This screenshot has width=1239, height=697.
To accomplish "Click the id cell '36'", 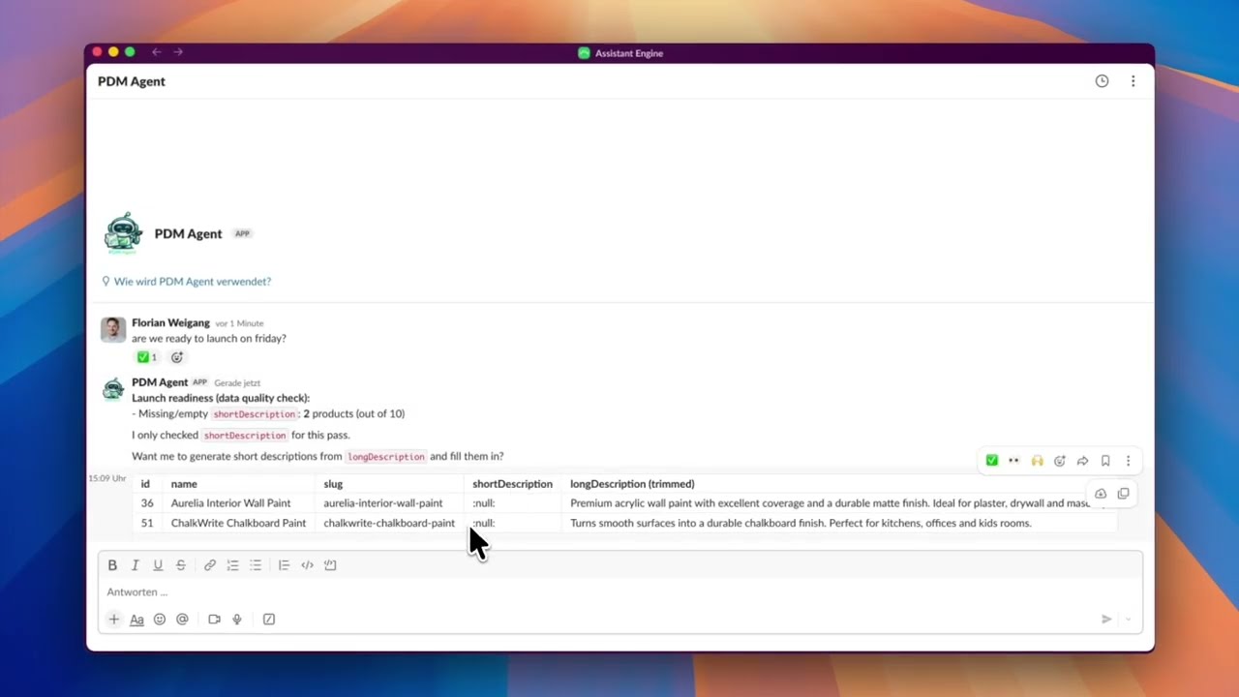I will (147, 503).
